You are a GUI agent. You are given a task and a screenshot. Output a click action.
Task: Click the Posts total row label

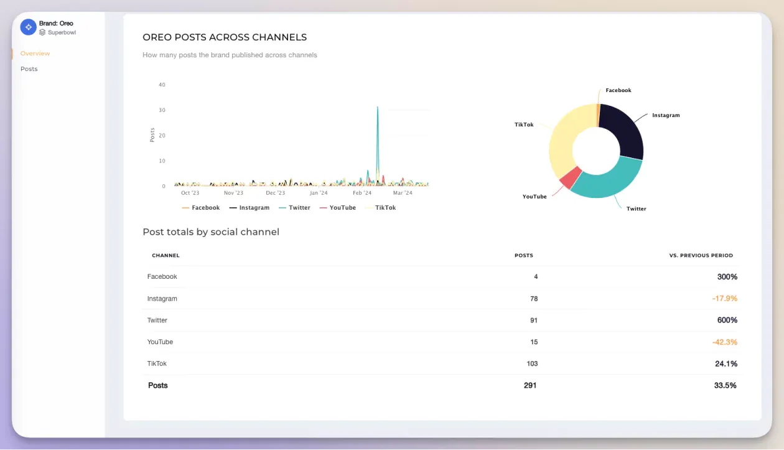coord(158,385)
